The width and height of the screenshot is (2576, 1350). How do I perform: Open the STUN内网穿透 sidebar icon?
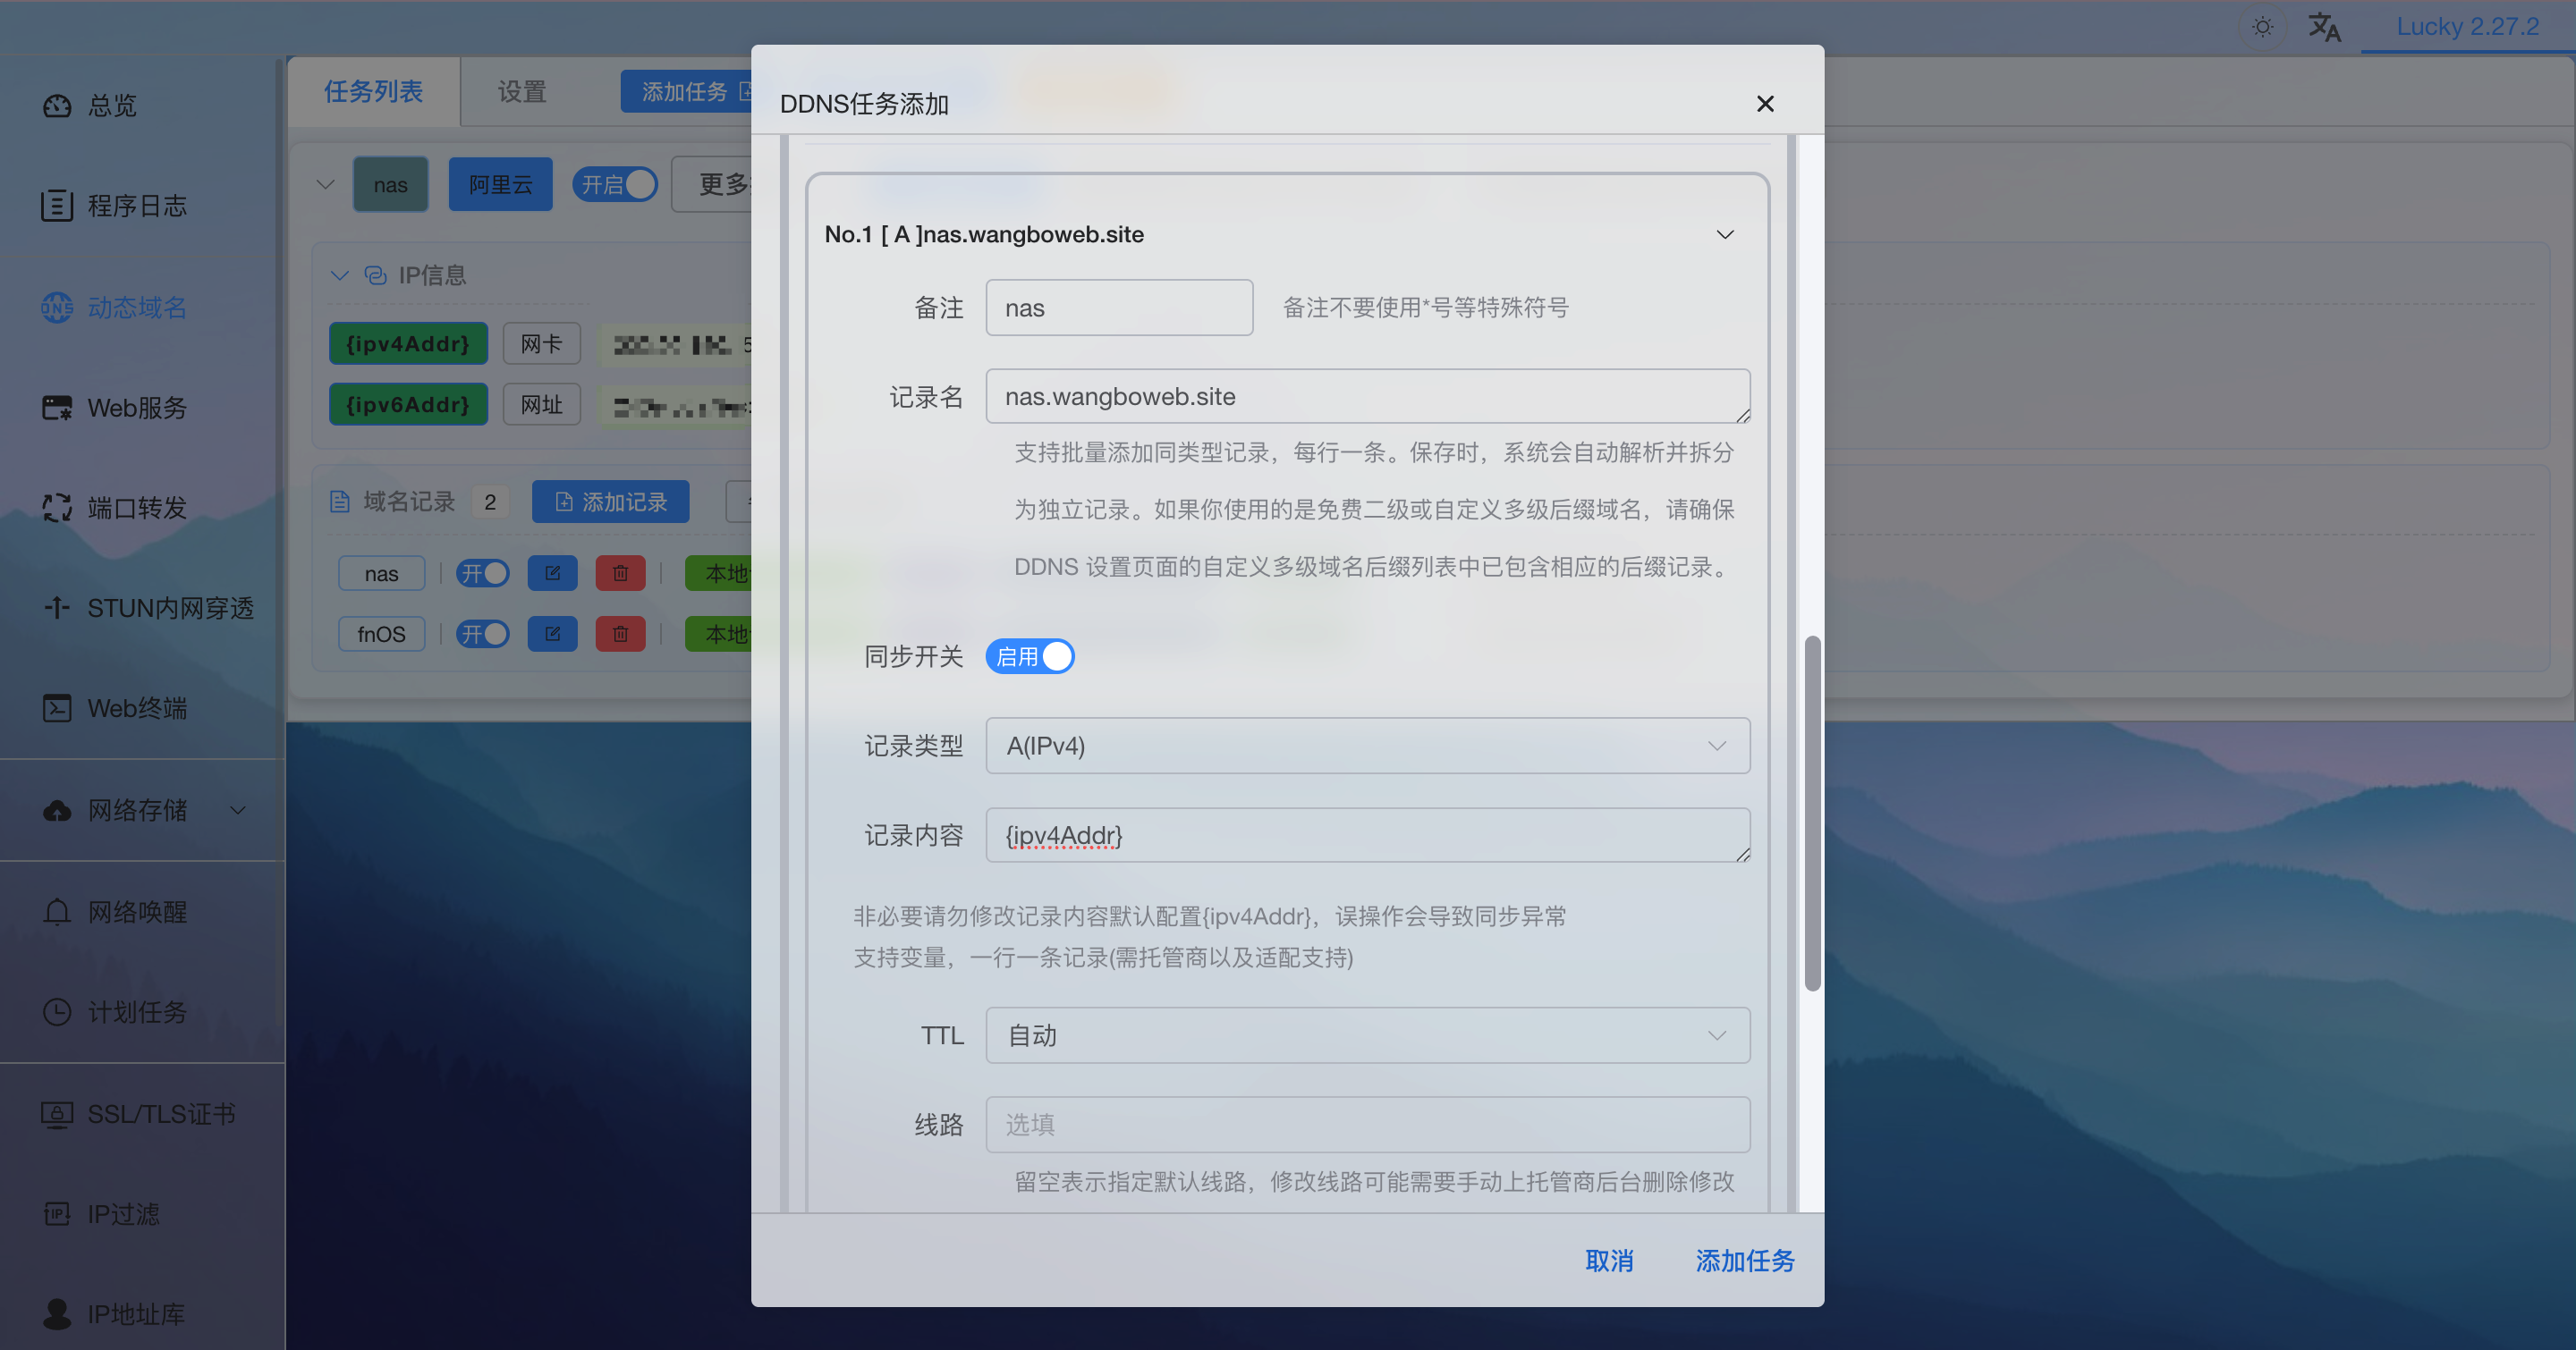(x=57, y=608)
